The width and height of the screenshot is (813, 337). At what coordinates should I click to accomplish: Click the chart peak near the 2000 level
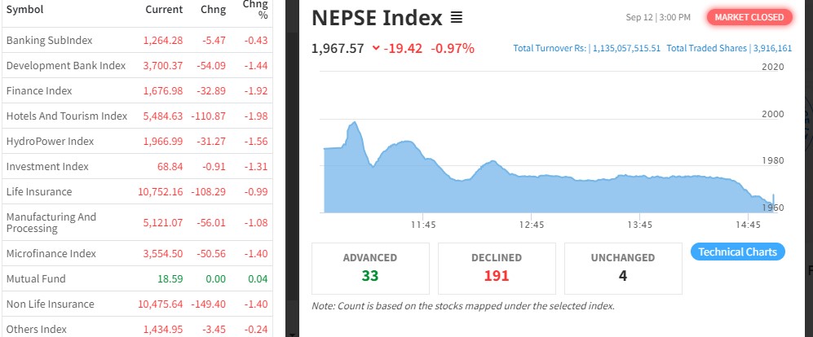pos(353,124)
